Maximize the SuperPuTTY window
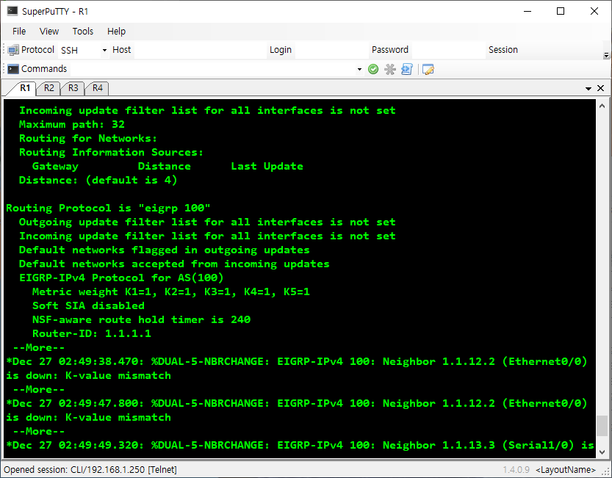 click(561, 11)
